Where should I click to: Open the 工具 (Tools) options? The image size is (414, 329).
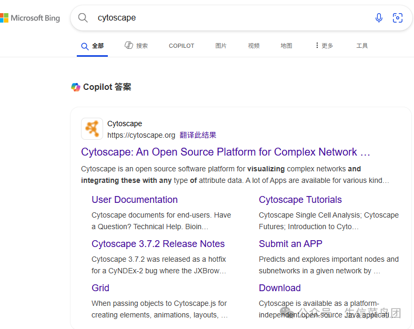tap(362, 46)
